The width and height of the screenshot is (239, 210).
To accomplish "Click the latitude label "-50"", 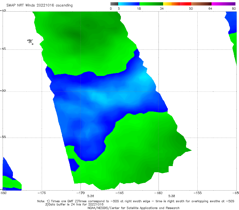I will (3, 90).
